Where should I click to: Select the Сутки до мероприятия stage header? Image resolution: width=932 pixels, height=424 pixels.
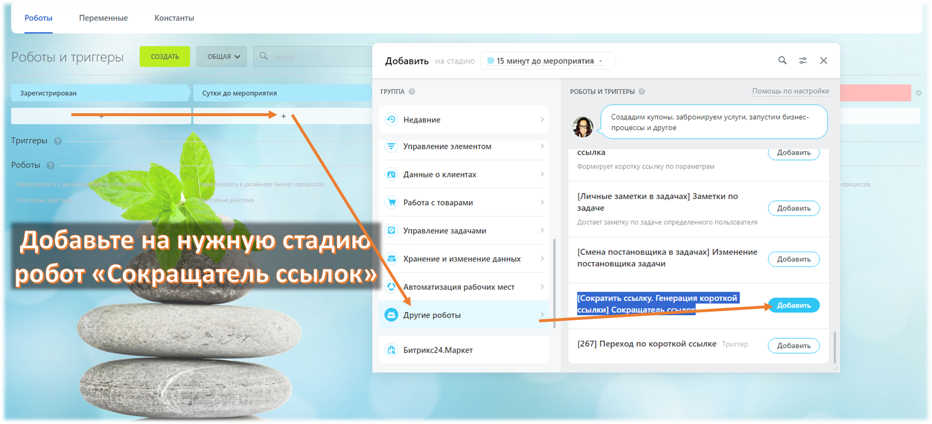click(282, 93)
